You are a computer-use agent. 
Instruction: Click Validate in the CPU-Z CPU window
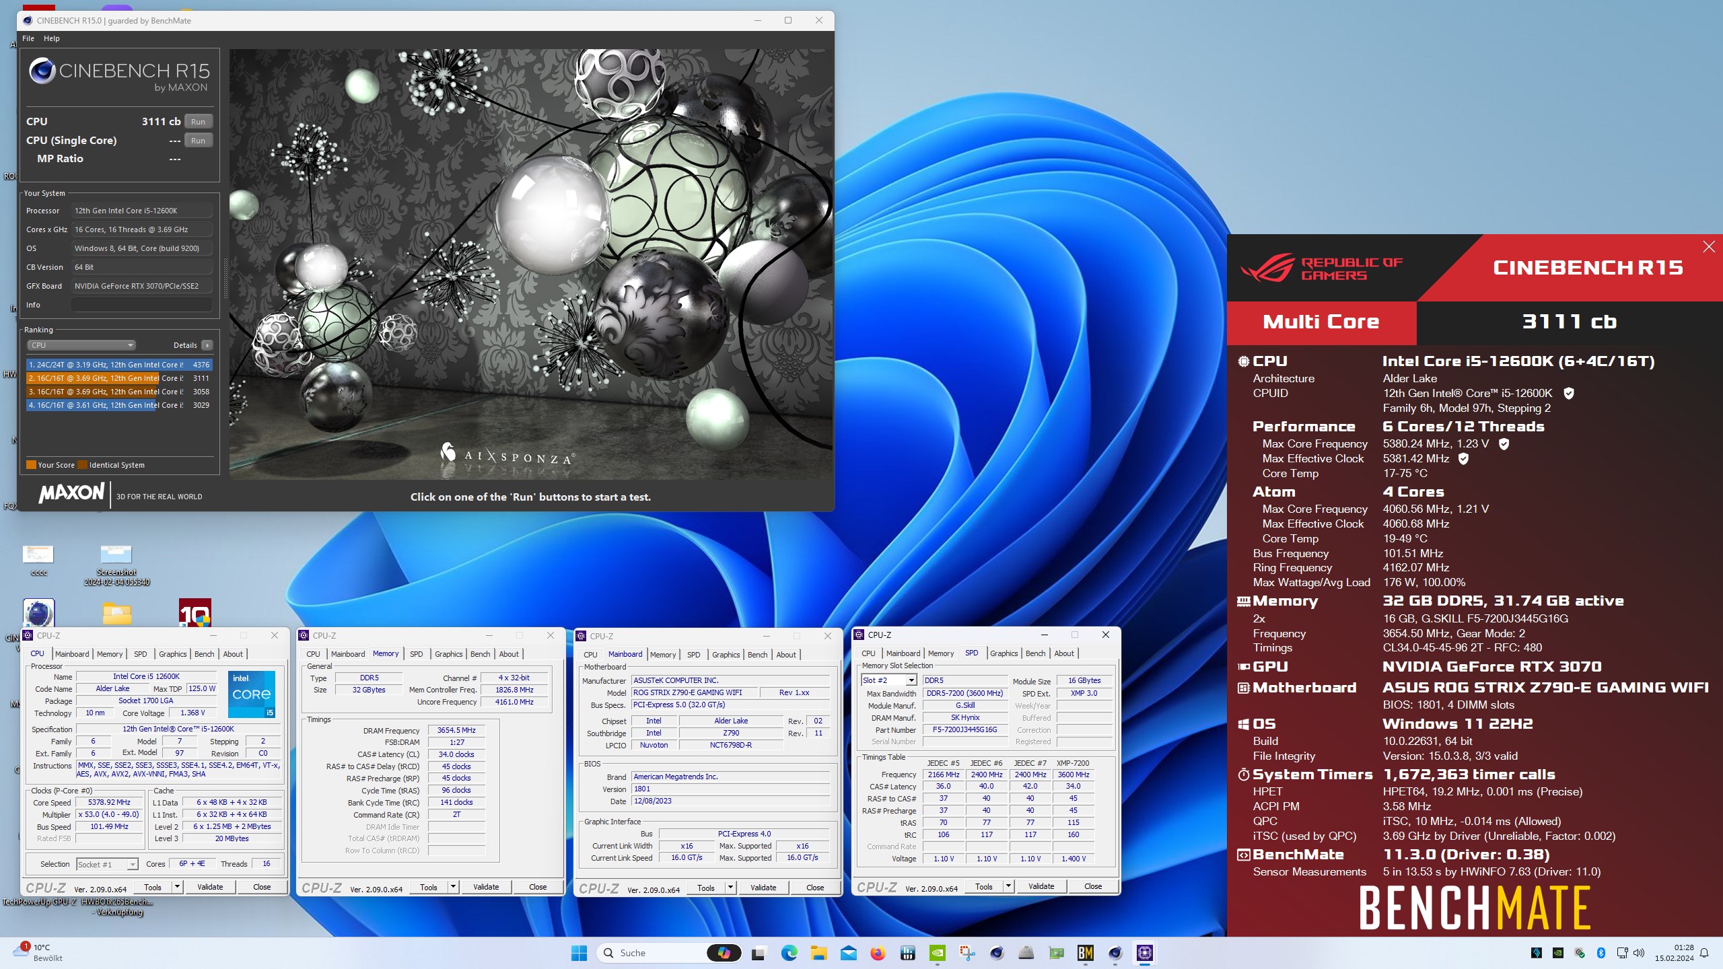[x=210, y=887]
